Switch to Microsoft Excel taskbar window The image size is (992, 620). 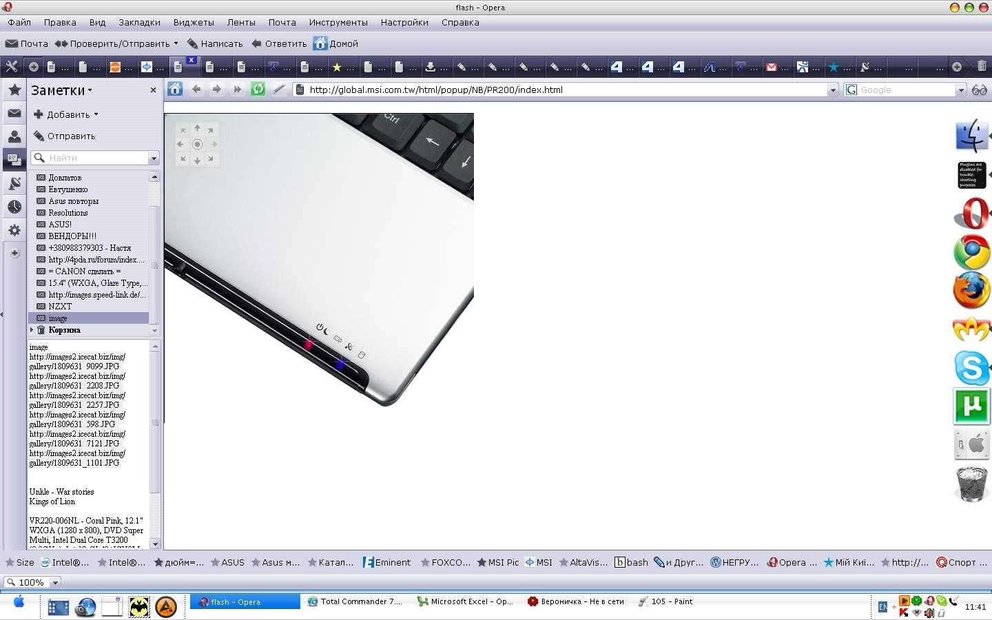[466, 601]
